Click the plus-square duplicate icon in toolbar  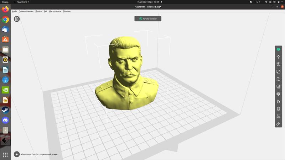click(278, 86)
